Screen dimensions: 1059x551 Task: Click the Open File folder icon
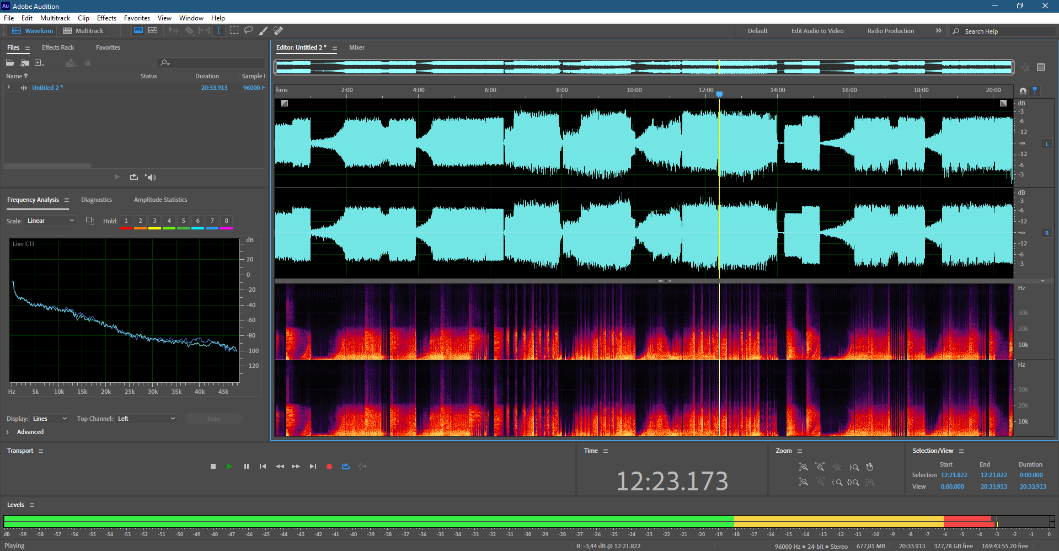pyautogui.click(x=10, y=63)
